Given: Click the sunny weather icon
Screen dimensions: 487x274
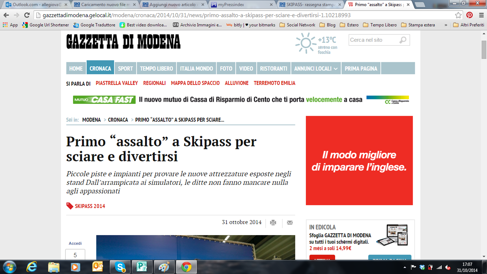Looking at the screenshot, I should (x=305, y=43).
